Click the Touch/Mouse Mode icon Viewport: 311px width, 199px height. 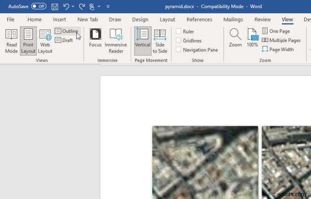tap(91, 7)
